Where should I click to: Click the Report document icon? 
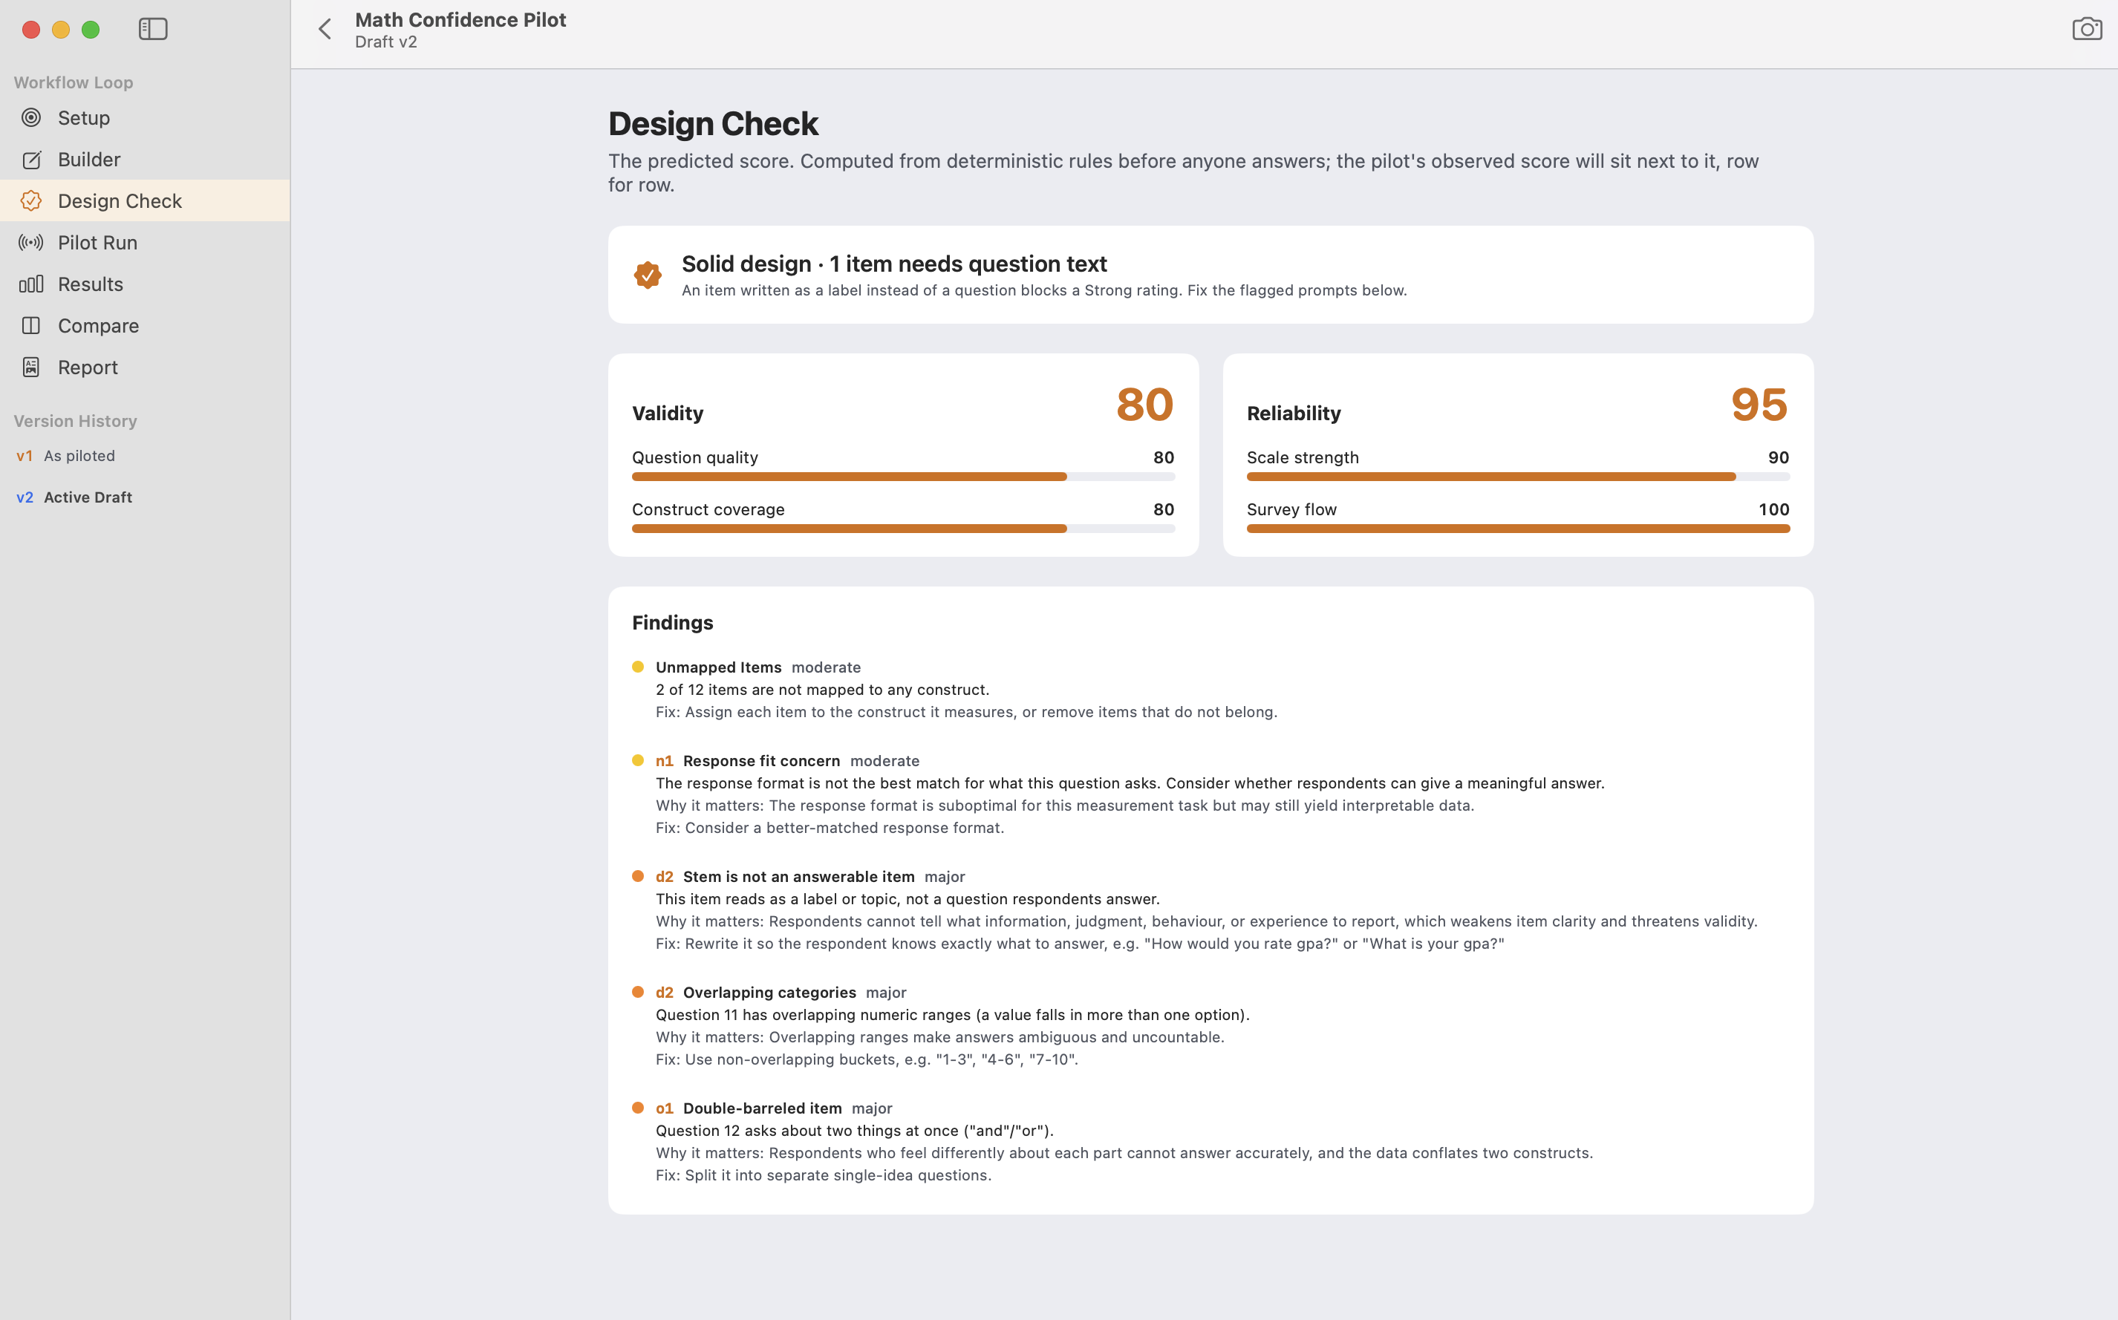point(31,367)
